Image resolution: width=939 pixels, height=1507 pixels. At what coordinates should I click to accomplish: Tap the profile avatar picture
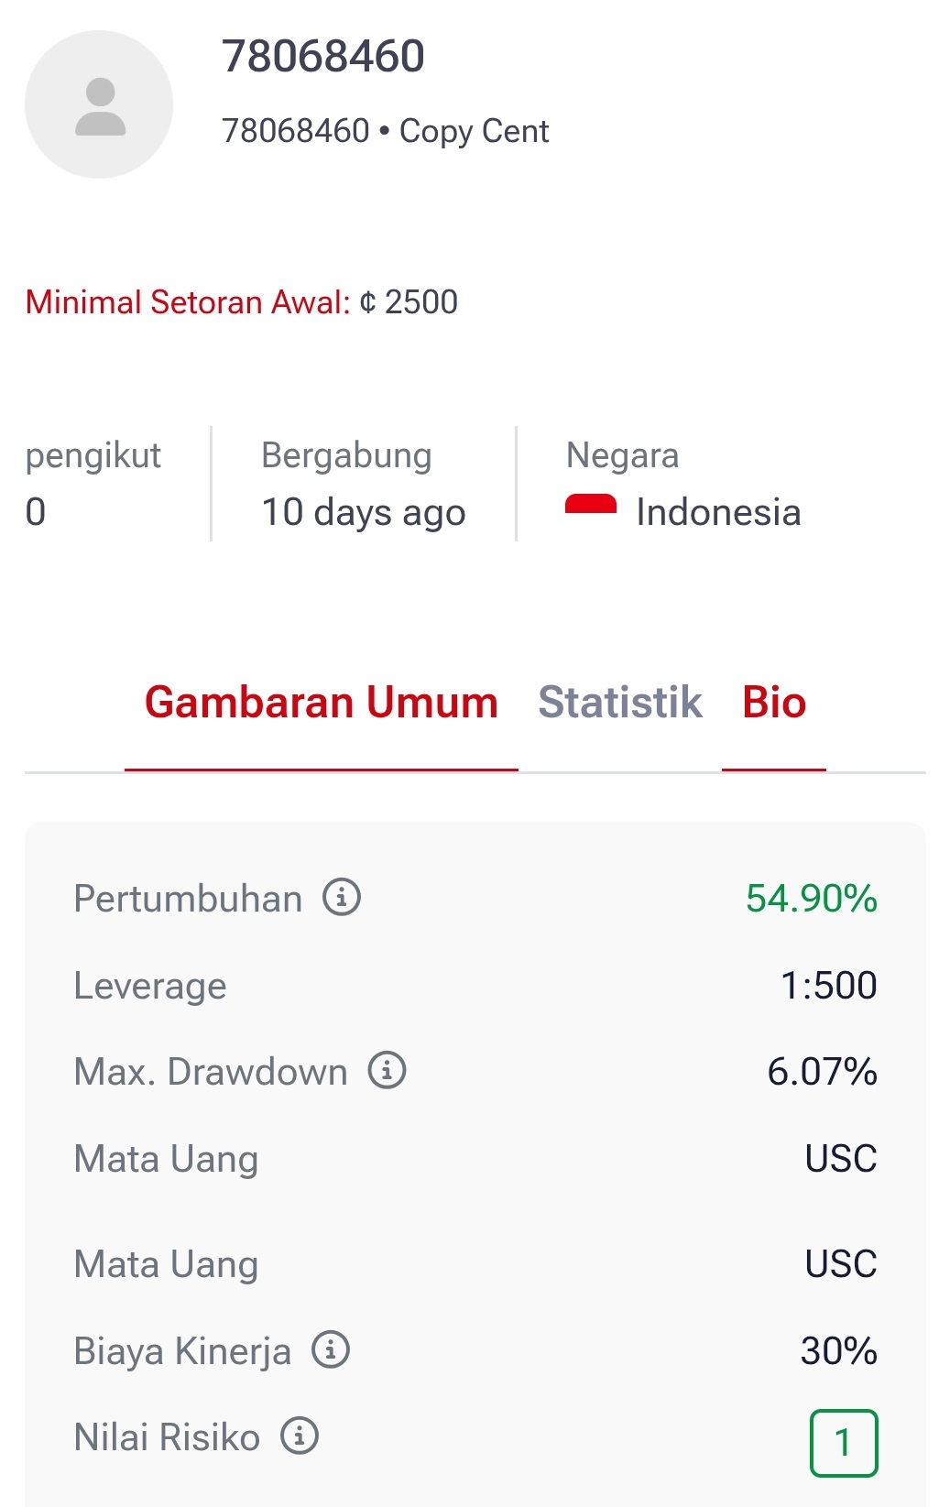[x=99, y=104]
